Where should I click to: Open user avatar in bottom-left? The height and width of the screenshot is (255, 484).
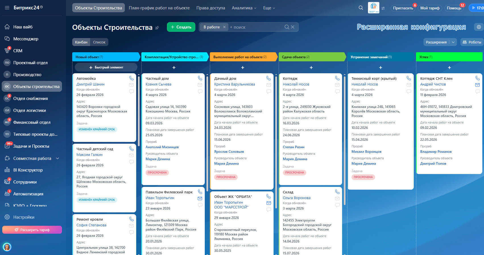[x=7, y=247]
